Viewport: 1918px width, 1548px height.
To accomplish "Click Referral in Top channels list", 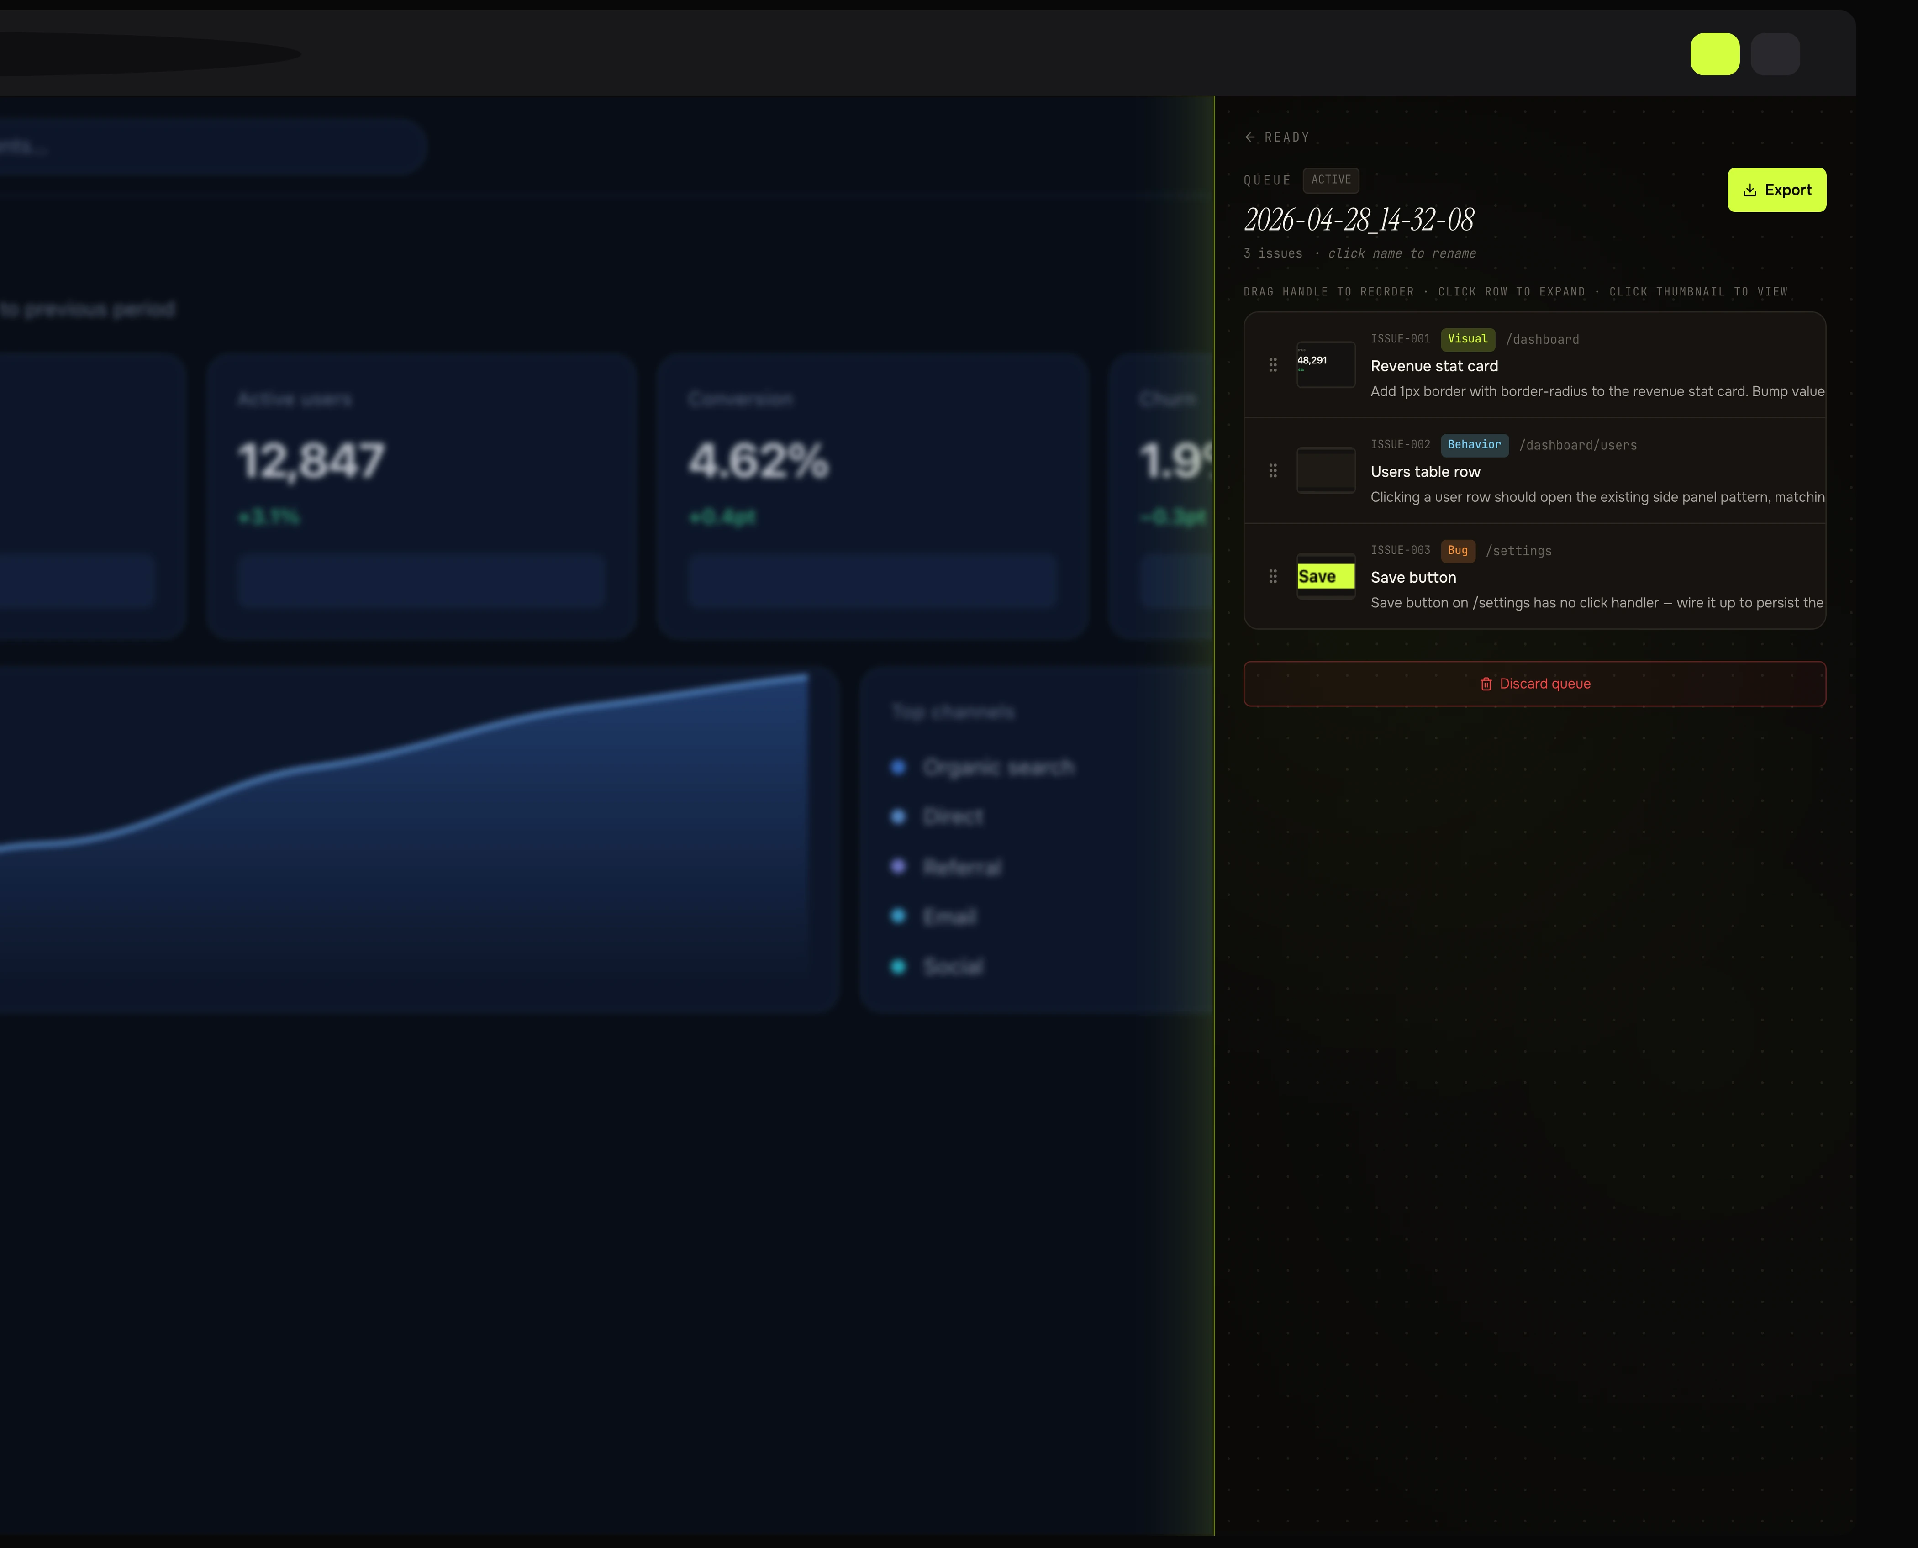I will click(962, 868).
